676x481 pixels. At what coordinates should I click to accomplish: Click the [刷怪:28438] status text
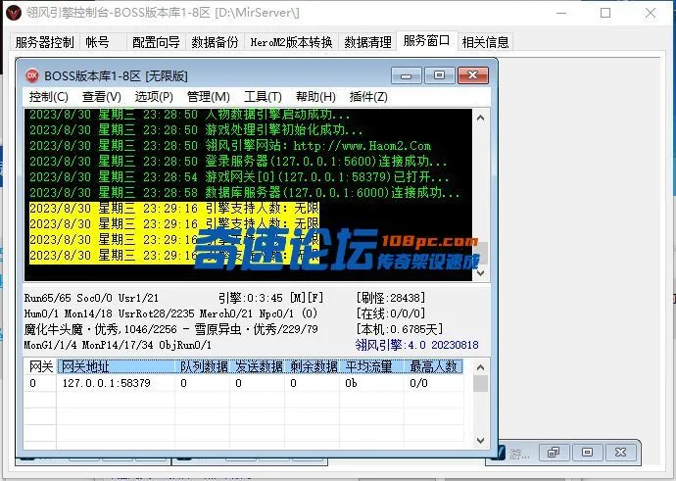[391, 298]
